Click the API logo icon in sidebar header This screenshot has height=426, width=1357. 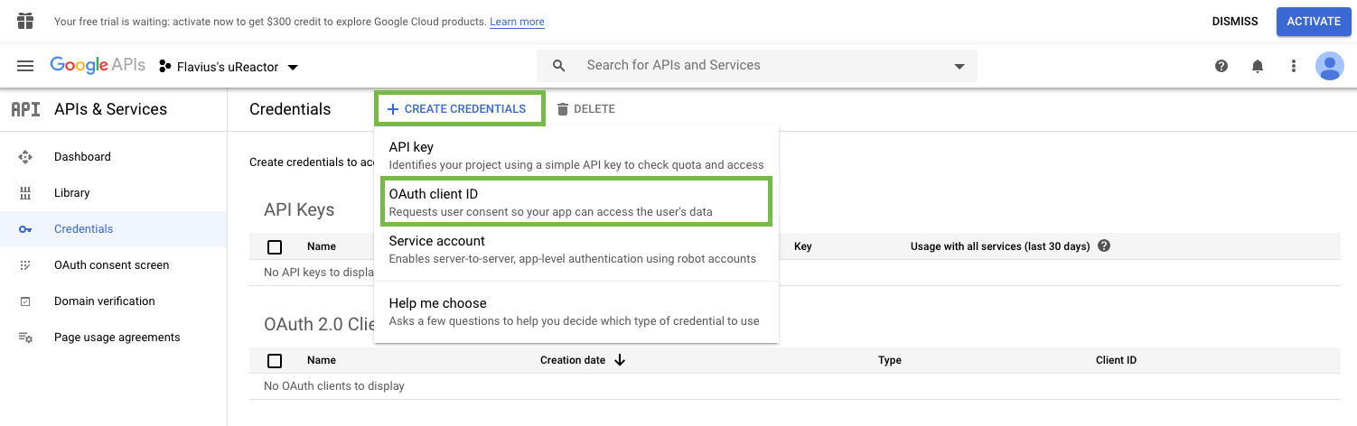point(25,109)
